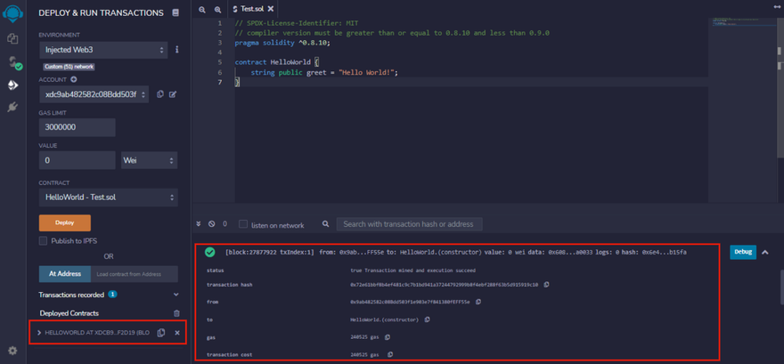Open the Wei unit dropdown

(x=149, y=160)
